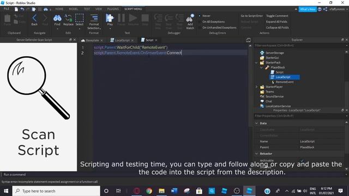
Task: Close the Script editor tab
Action: (156, 40)
